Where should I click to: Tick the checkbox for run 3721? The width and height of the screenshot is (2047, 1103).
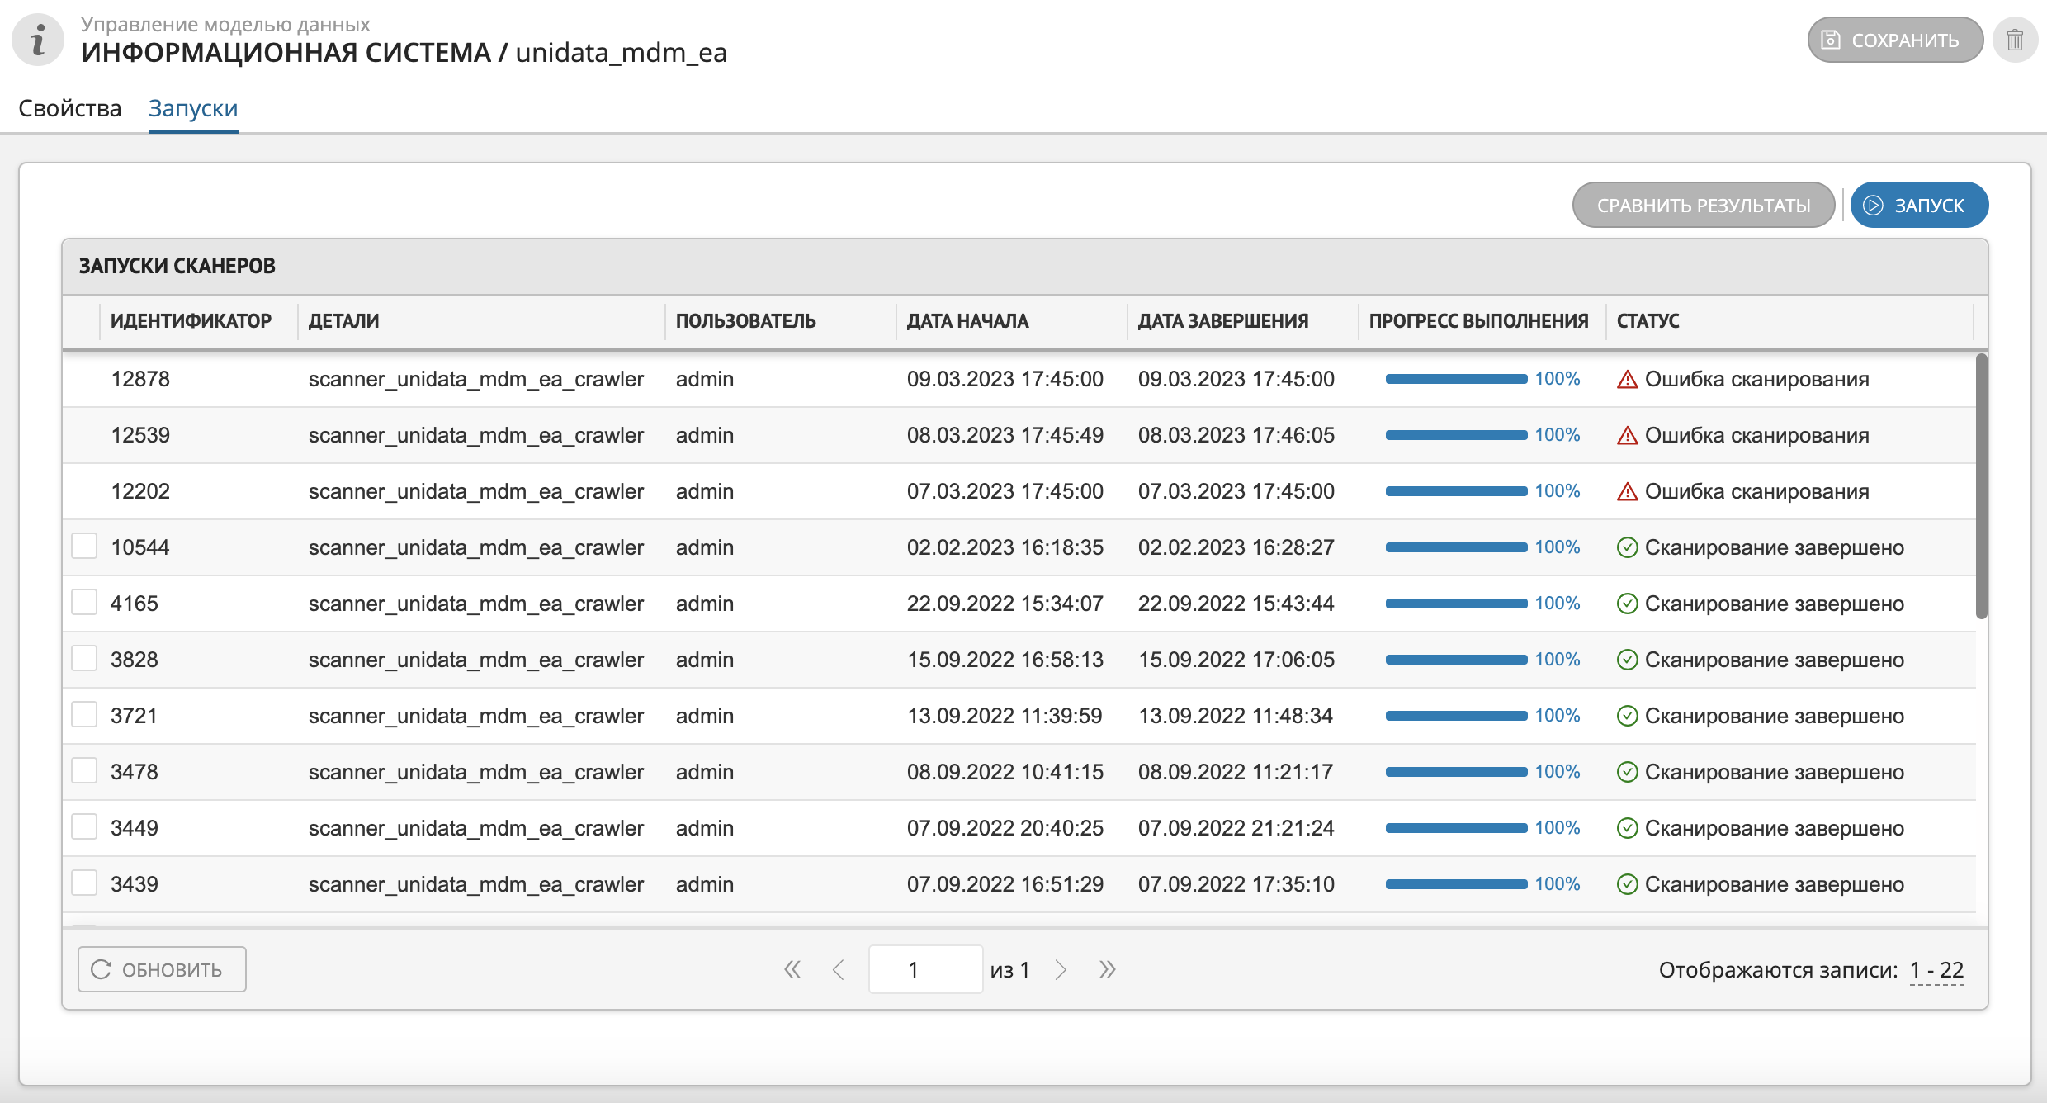tap(84, 715)
